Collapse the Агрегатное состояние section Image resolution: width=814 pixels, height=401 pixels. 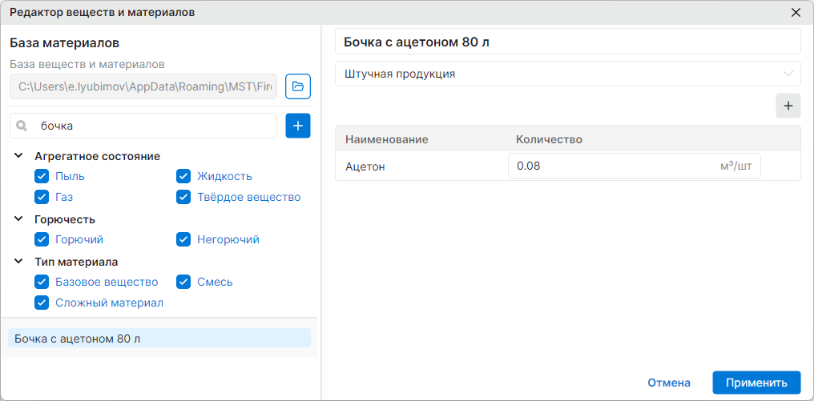coord(18,155)
